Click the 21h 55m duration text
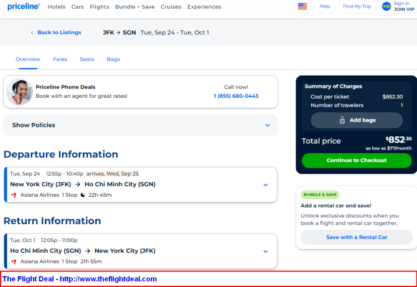417x287 pixels. tap(91, 261)
